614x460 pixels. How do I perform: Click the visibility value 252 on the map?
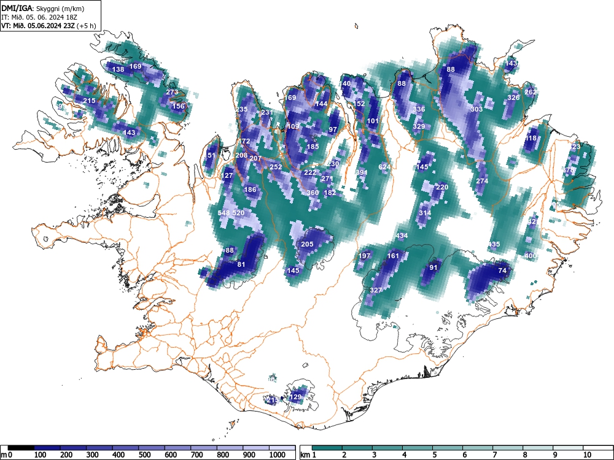(x=276, y=166)
